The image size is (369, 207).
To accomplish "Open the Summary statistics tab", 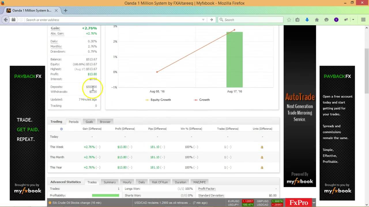I will pyautogui.click(x=110, y=182).
